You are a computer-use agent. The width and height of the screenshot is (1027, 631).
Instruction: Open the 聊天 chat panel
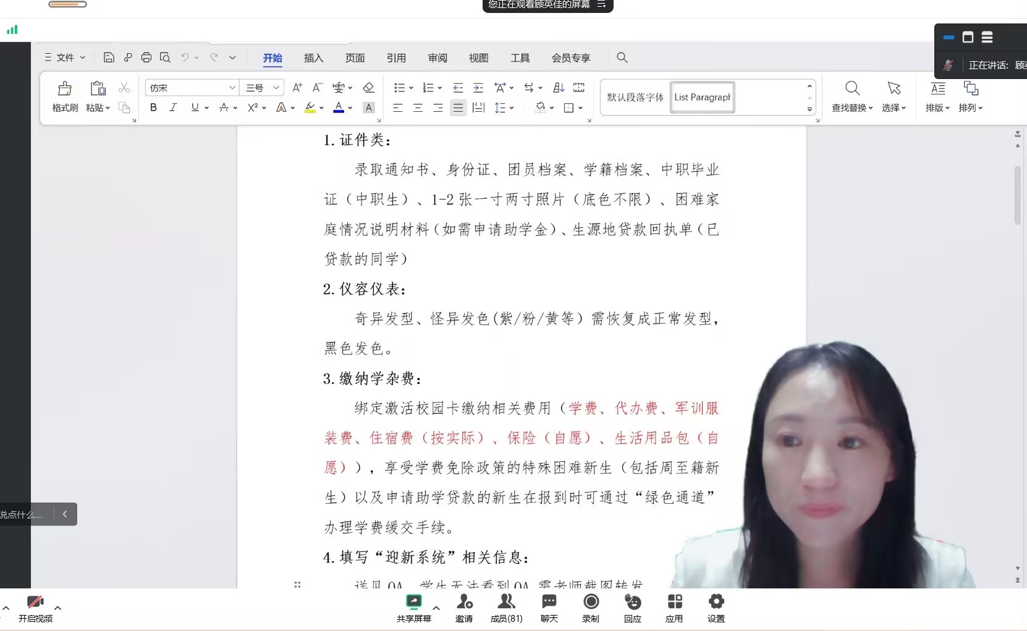(549, 608)
